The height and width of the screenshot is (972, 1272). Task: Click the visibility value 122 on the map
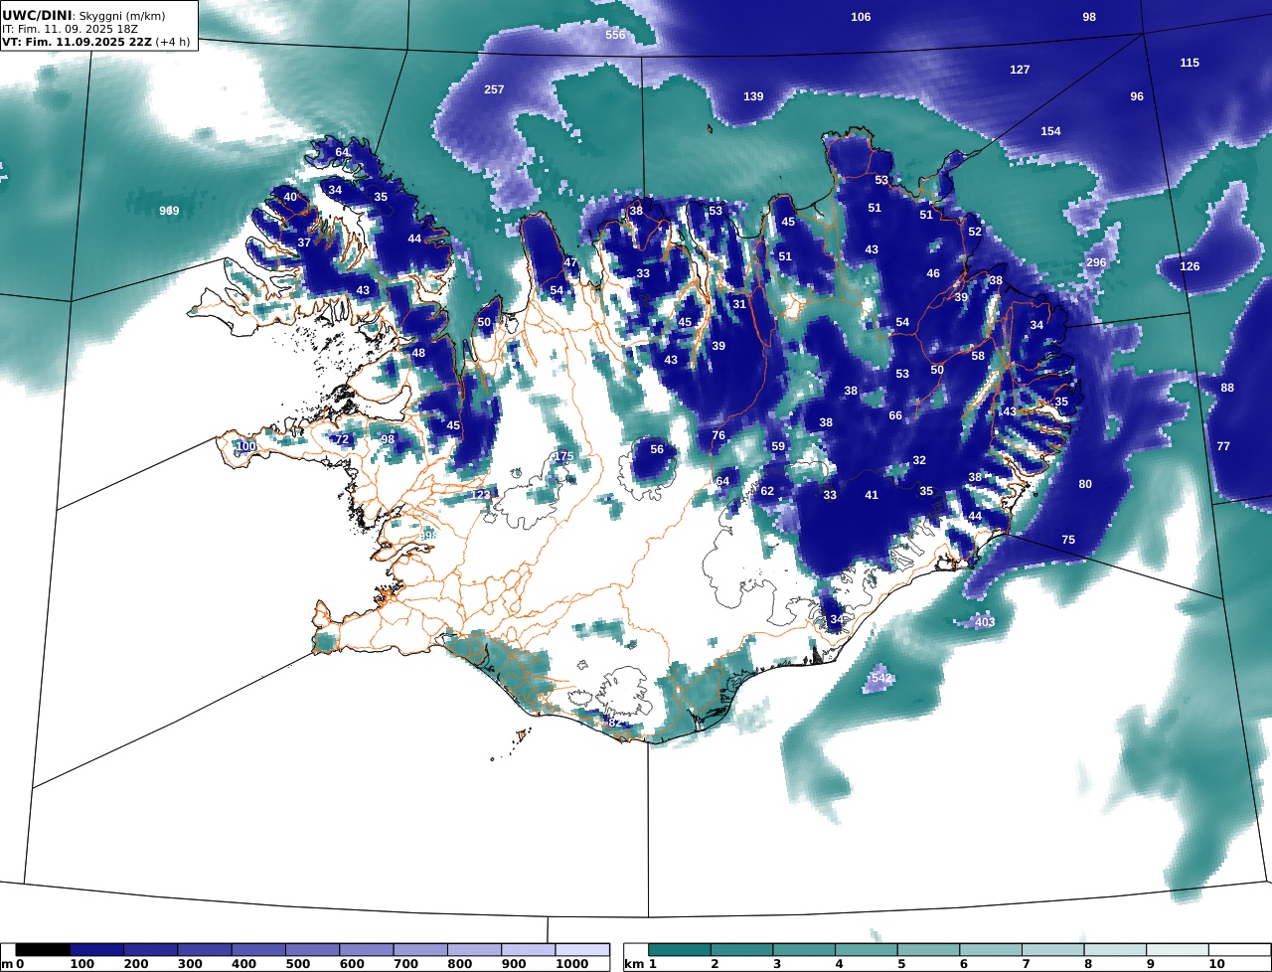coord(480,495)
